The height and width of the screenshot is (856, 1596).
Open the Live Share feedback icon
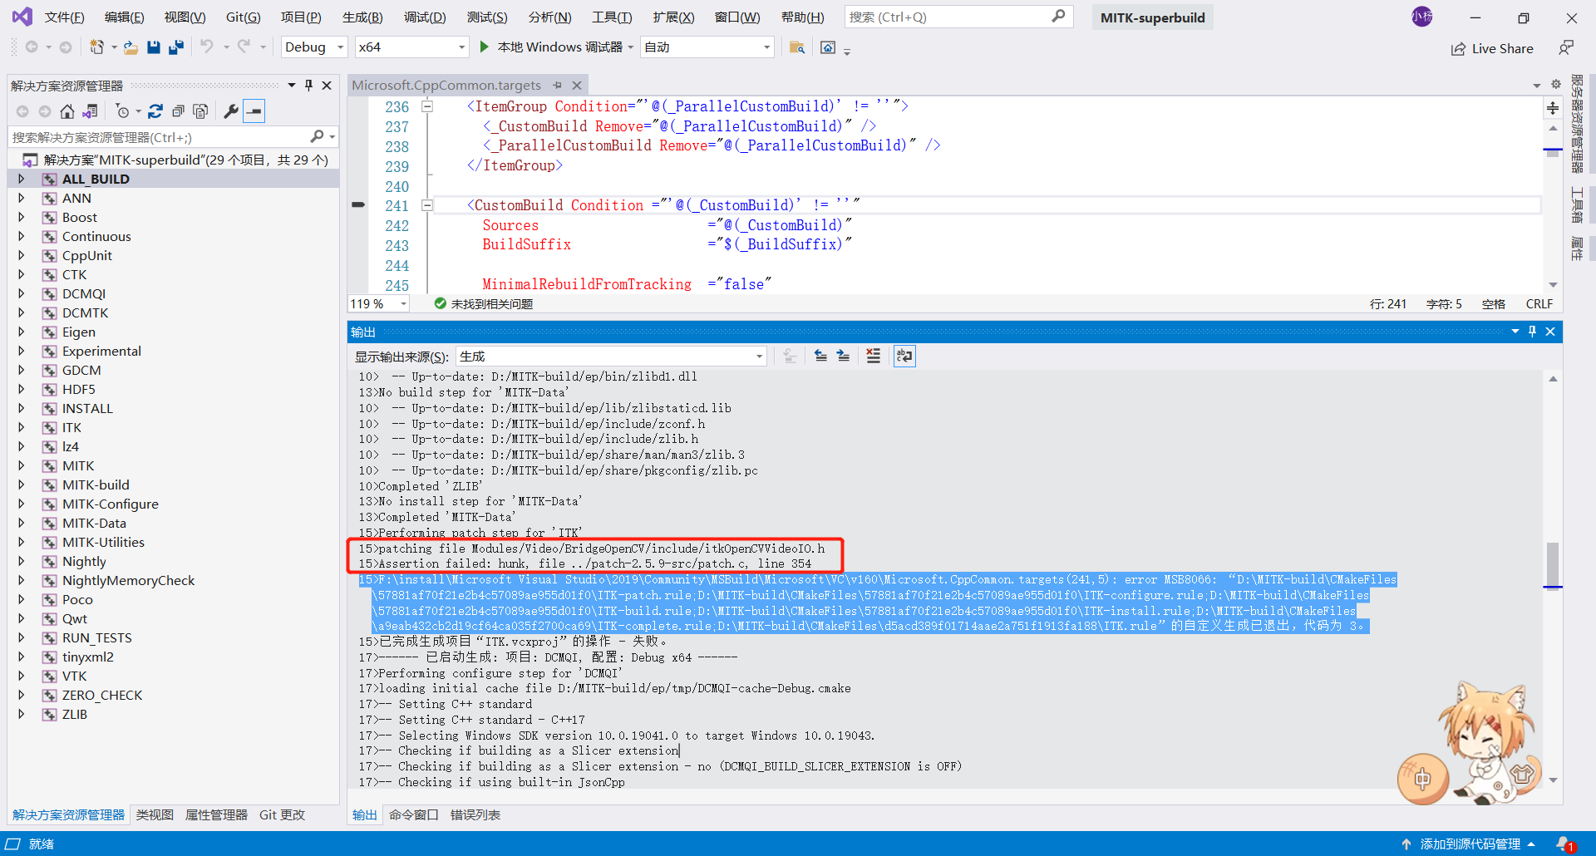point(1566,48)
